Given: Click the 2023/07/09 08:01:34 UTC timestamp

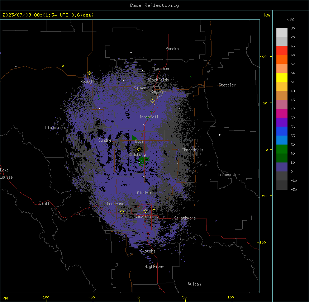Looking at the screenshot, I should (x=35, y=15).
